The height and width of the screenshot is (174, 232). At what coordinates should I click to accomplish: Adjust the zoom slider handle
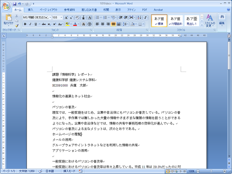(x=211, y=171)
